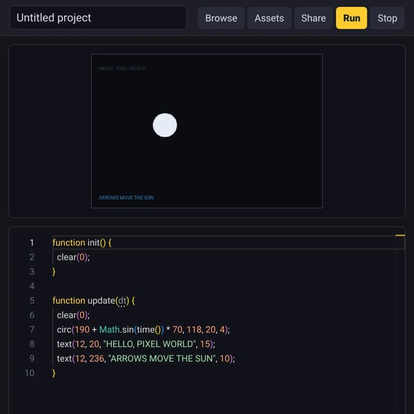
Task: Click closing brace on line 10
Action: coord(54,373)
